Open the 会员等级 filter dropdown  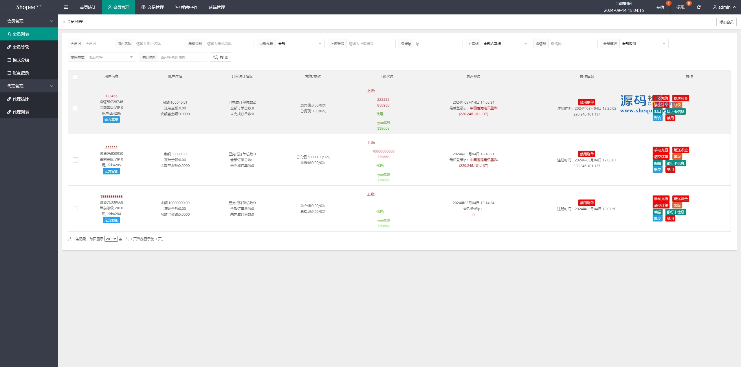click(x=643, y=44)
